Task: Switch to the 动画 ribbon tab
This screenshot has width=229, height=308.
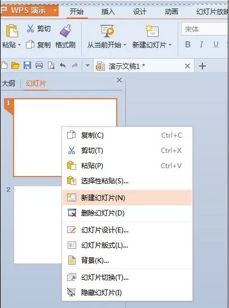Action: point(171,12)
